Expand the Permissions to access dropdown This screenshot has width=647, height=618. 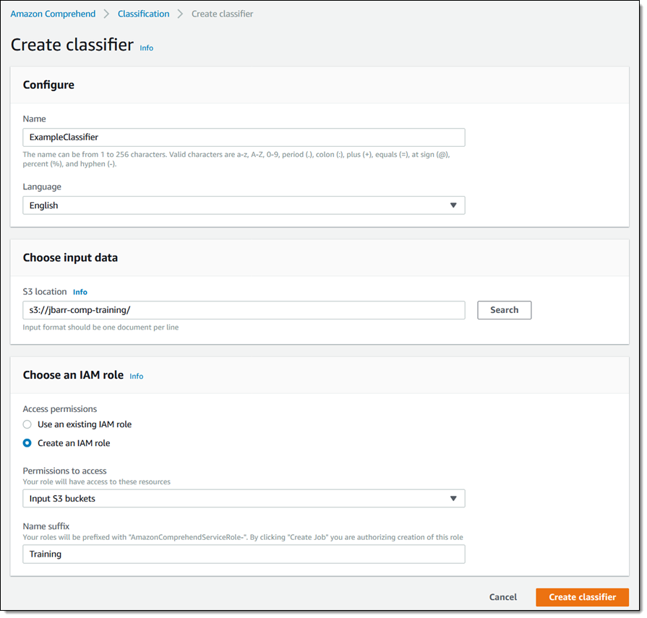click(244, 499)
